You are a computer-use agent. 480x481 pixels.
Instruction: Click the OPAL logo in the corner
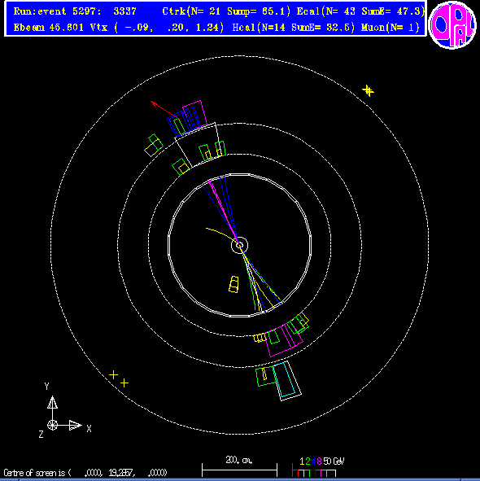[x=452, y=25]
